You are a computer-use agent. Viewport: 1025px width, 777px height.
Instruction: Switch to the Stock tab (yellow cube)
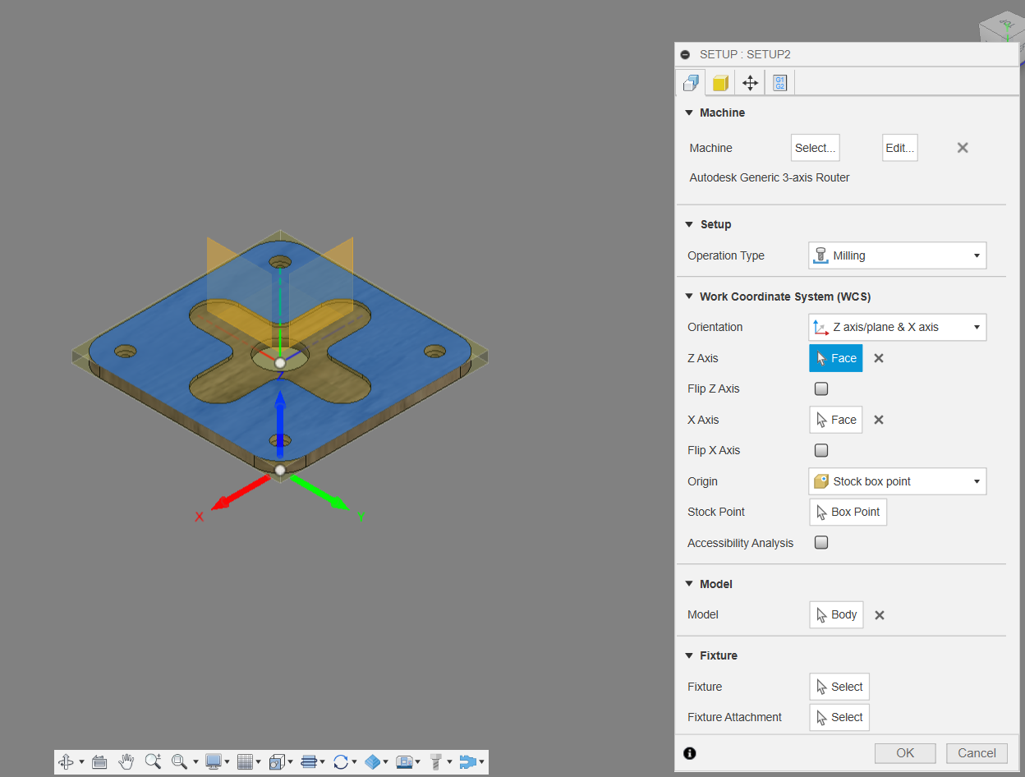point(720,83)
